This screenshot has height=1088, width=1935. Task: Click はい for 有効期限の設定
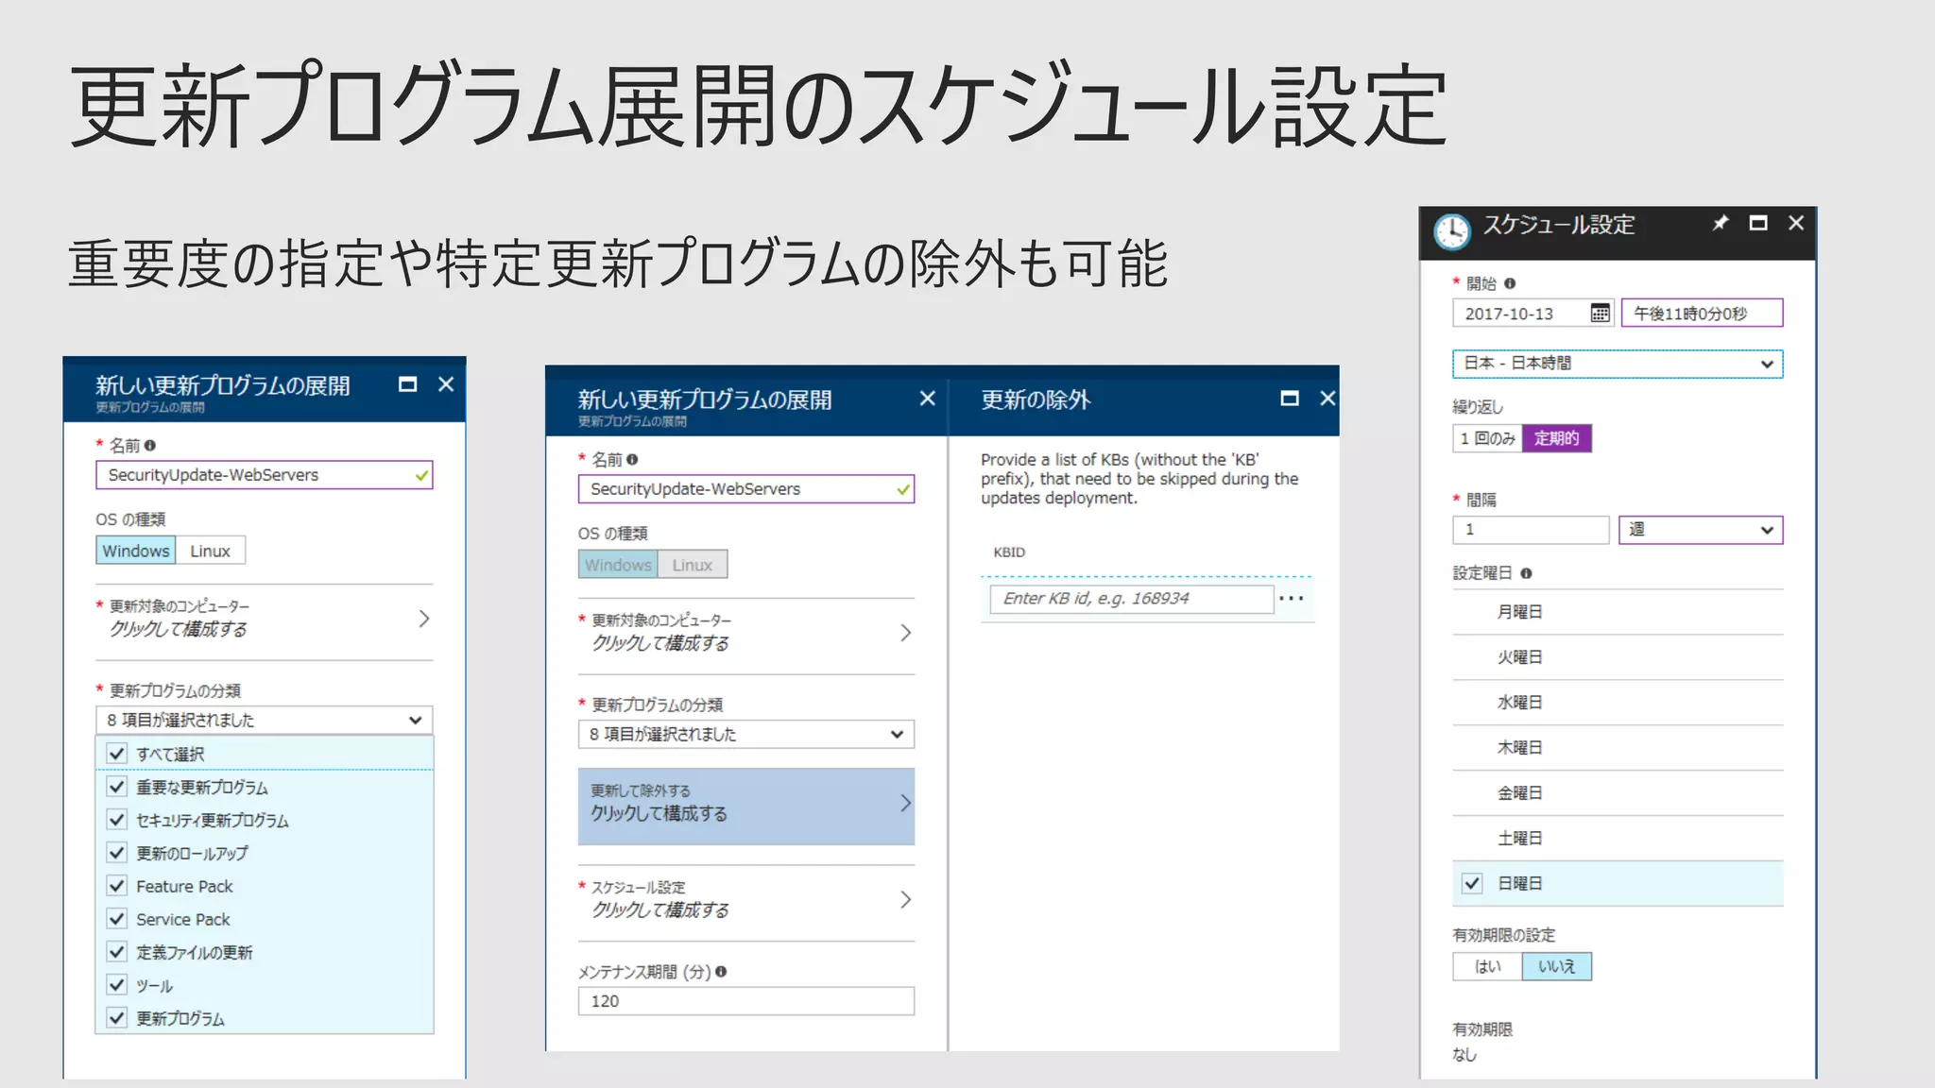coord(1487,966)
